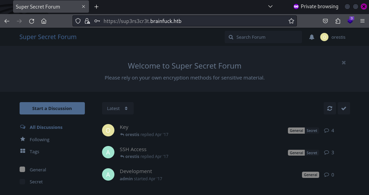Open the Development discussion
This screenshot has height=195, width=369.
click(x=136, y=171)
